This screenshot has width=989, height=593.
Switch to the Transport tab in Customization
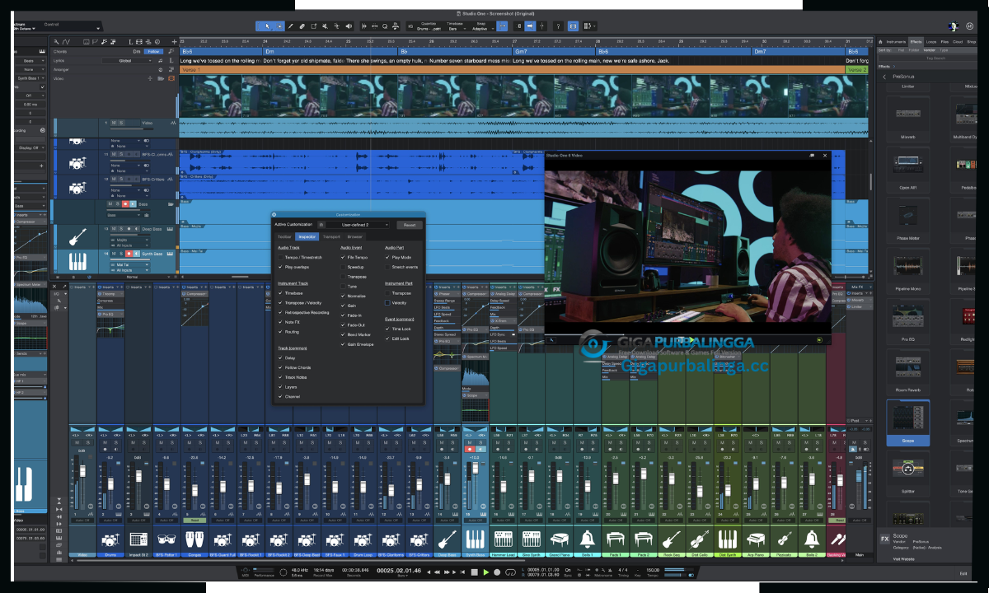pos(331,236)
